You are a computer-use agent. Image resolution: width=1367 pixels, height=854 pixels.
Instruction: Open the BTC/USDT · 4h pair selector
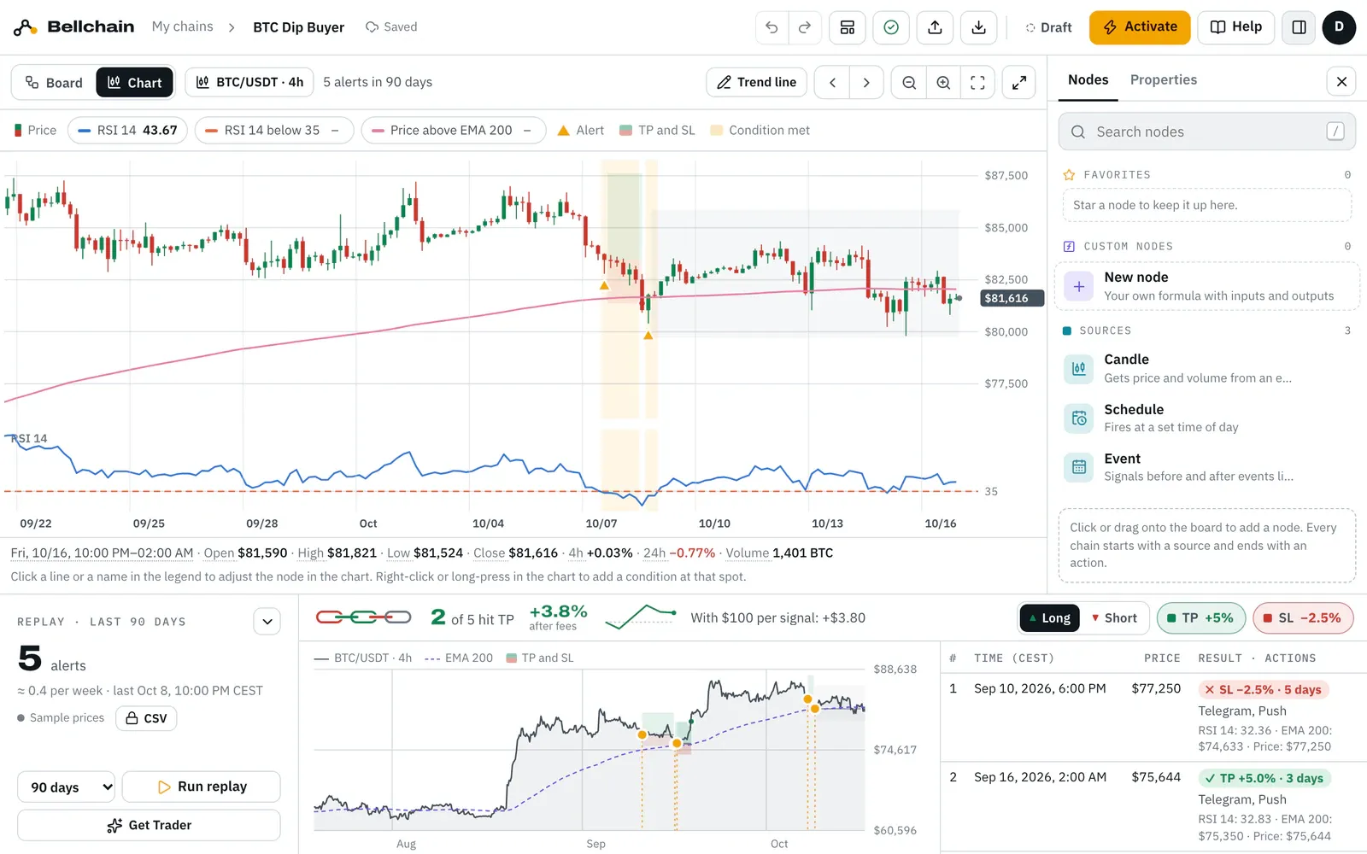[x=249, y=82]
